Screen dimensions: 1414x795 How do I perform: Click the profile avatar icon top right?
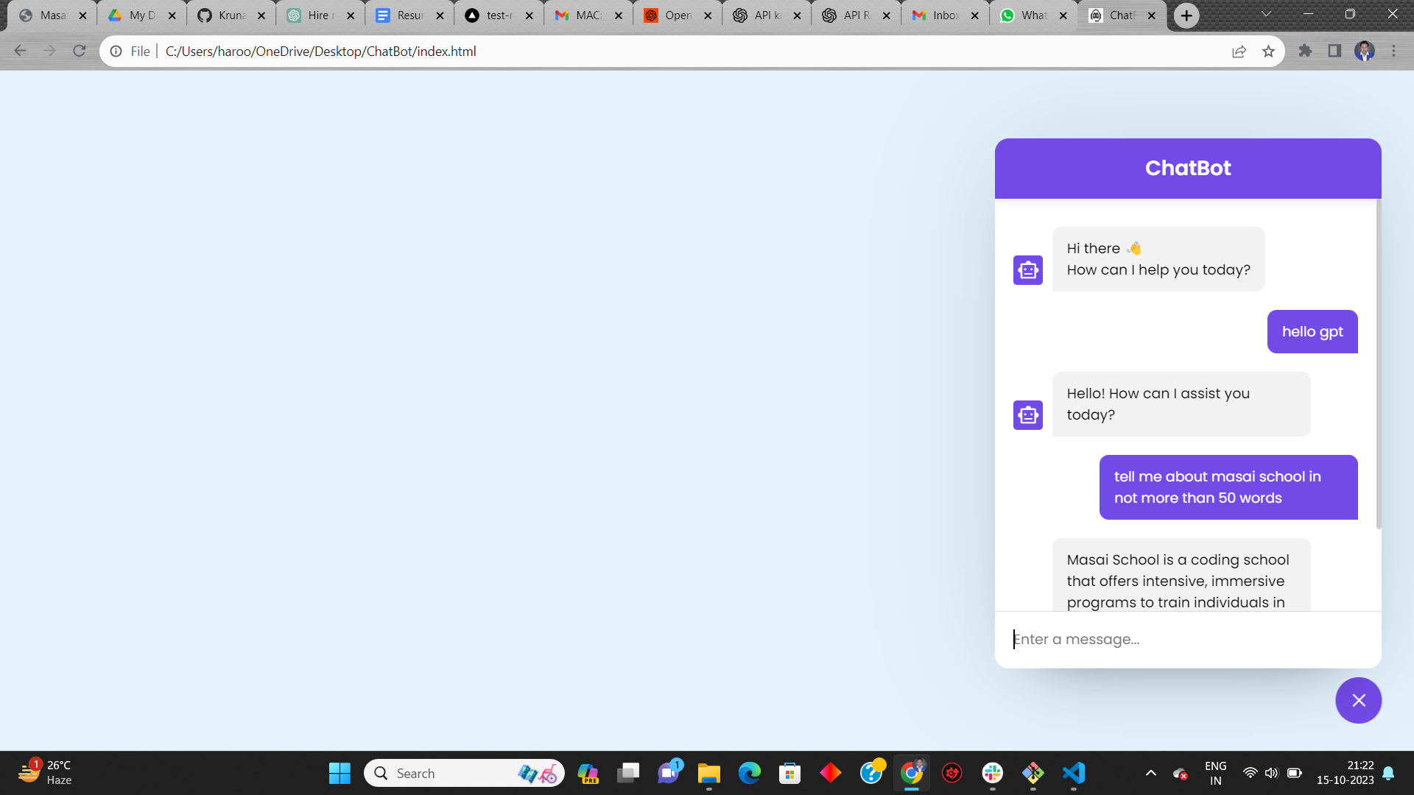[x=1365, y=52]
